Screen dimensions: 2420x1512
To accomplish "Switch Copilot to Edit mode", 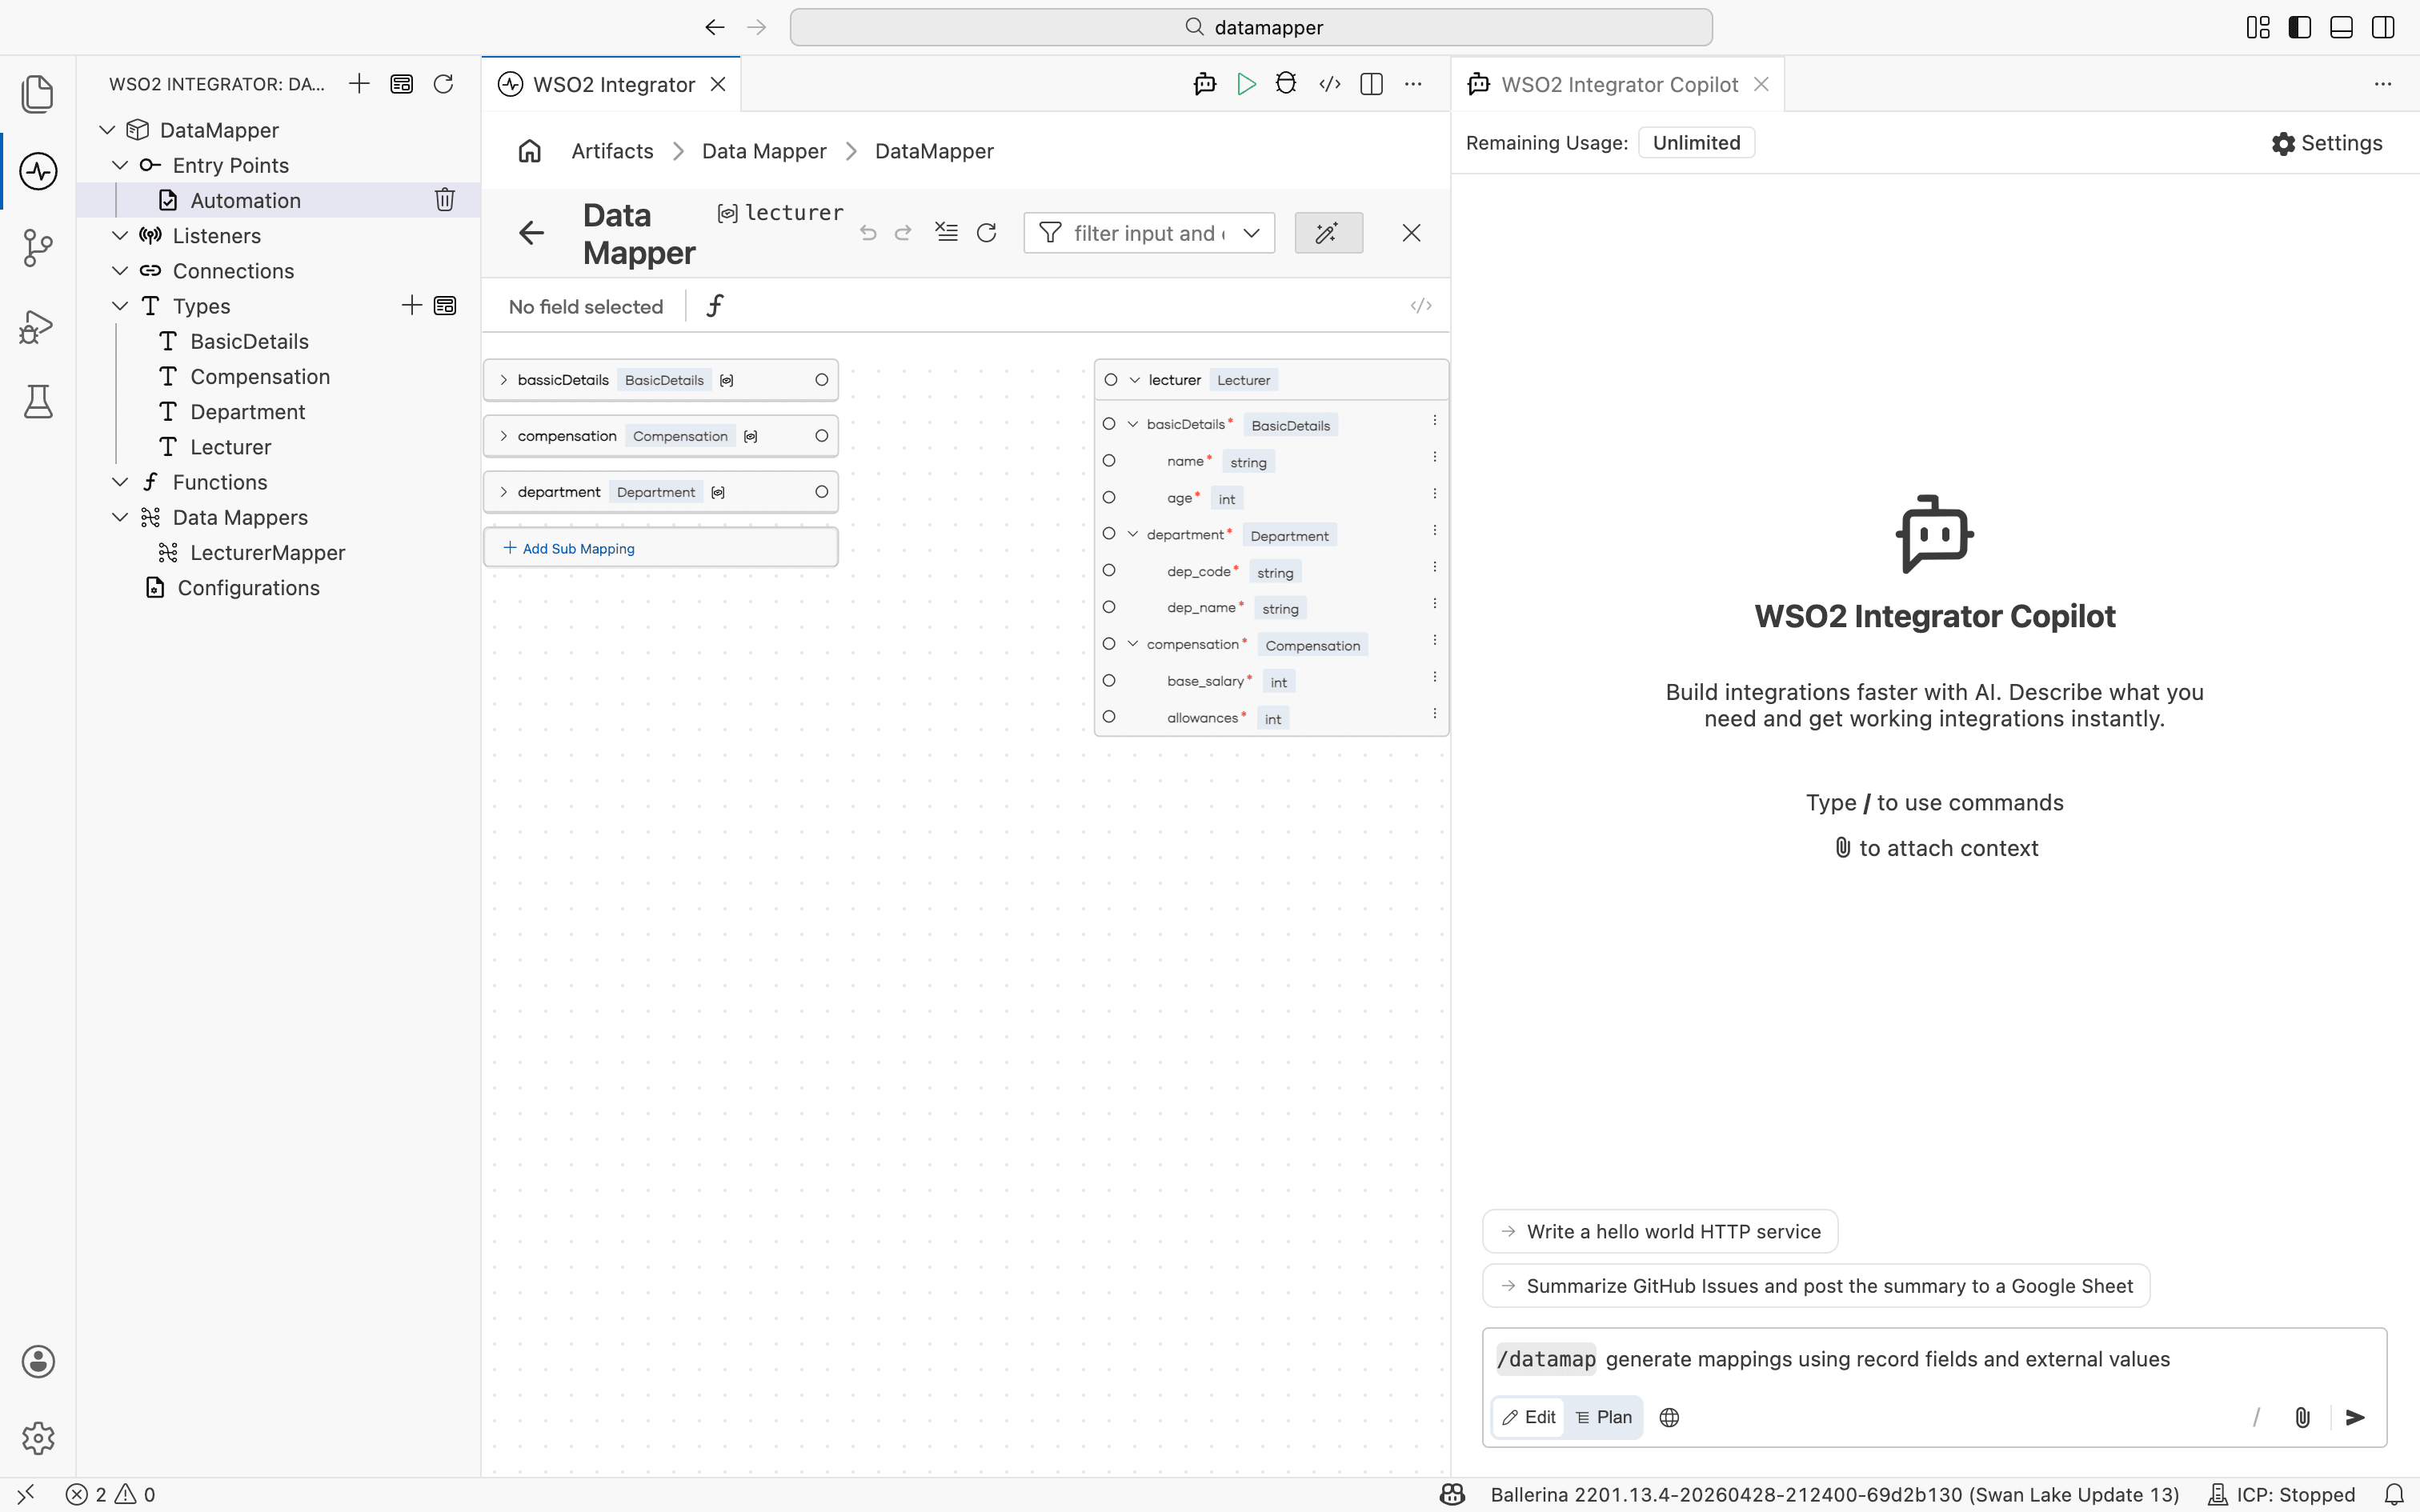I will (1529, 1417).
